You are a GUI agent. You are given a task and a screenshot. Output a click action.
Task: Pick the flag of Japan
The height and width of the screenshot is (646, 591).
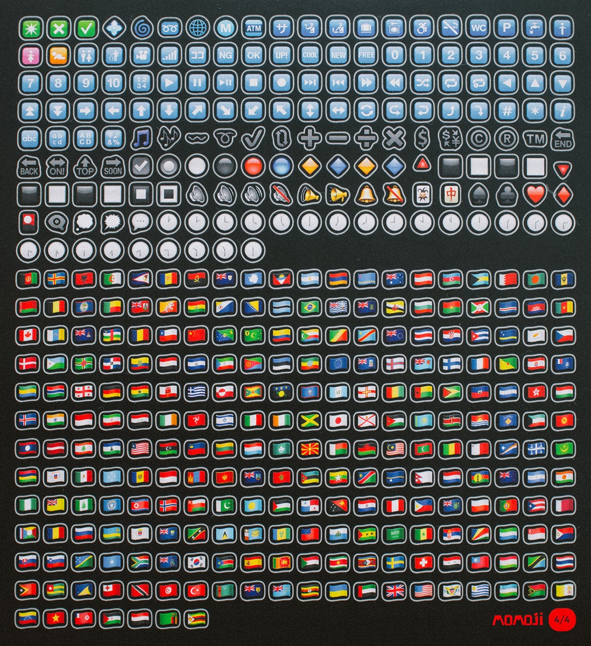pos(338,420)
